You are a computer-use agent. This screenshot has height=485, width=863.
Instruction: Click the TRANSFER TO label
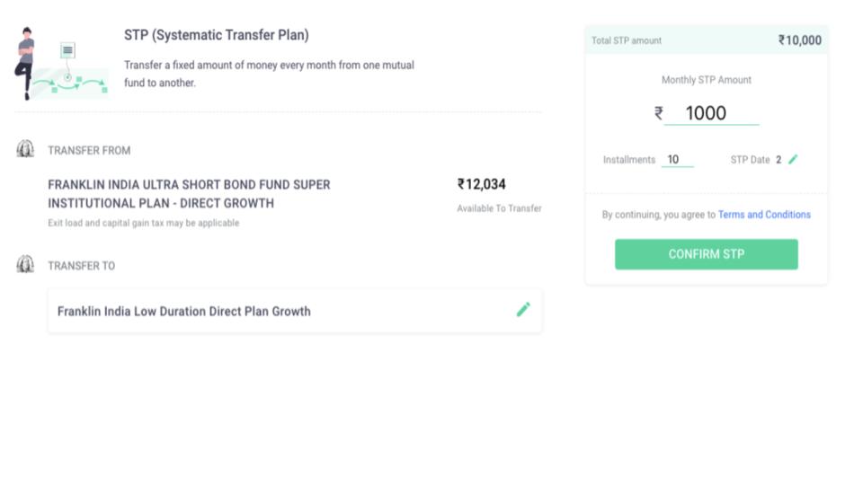82,266
